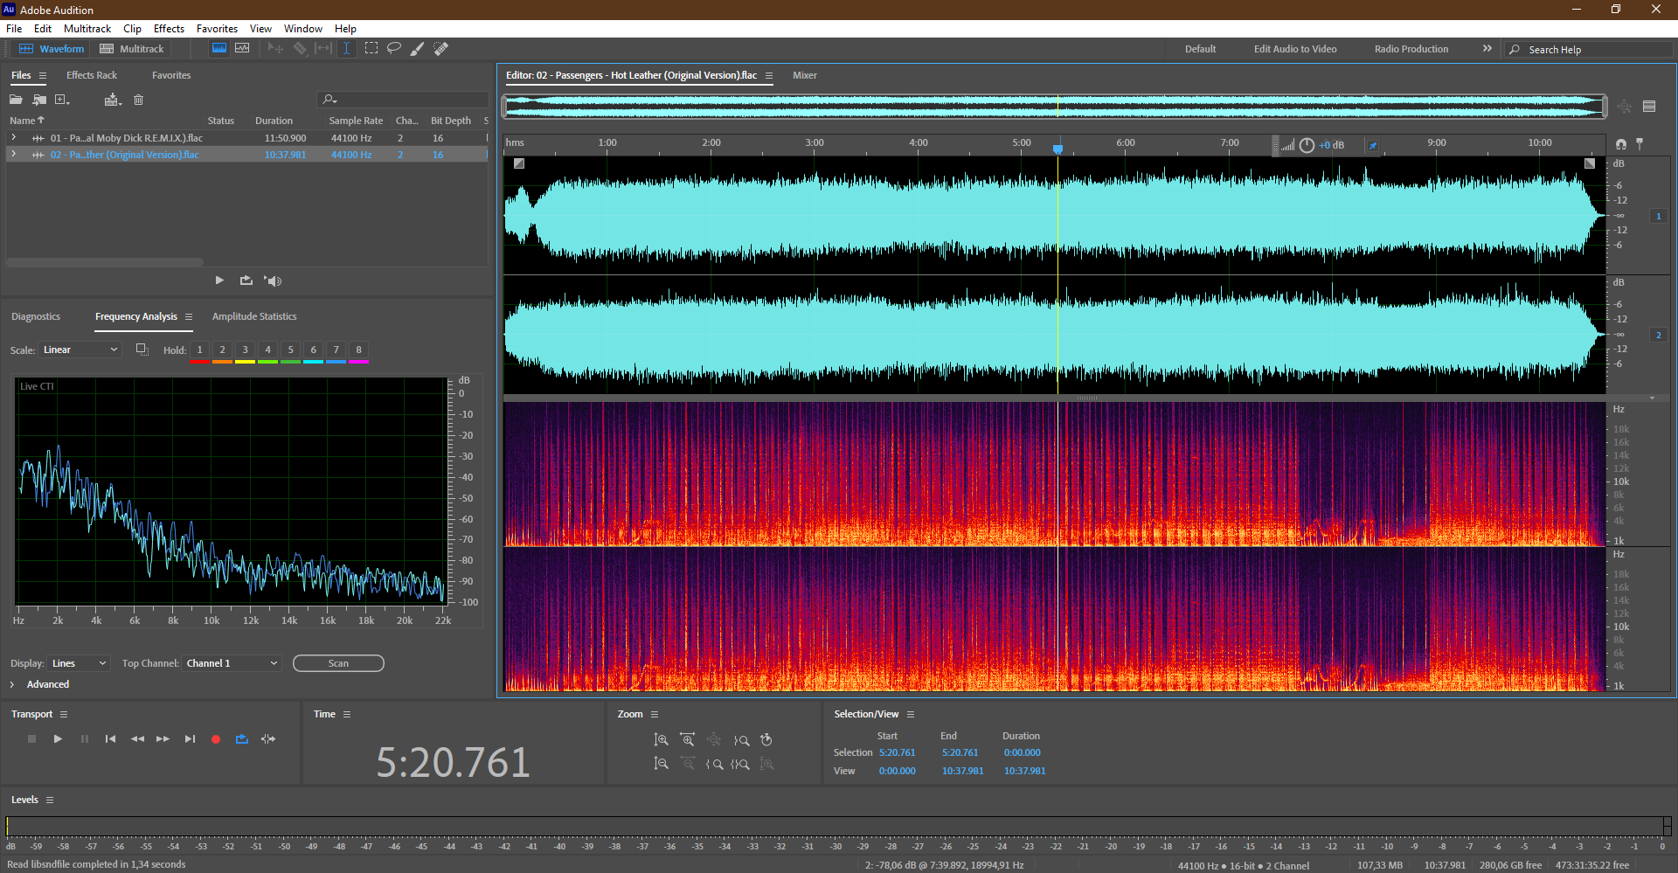Screen dimensions: 1678x873
Task: Click Hold button 4
Action: click(267, 350)
